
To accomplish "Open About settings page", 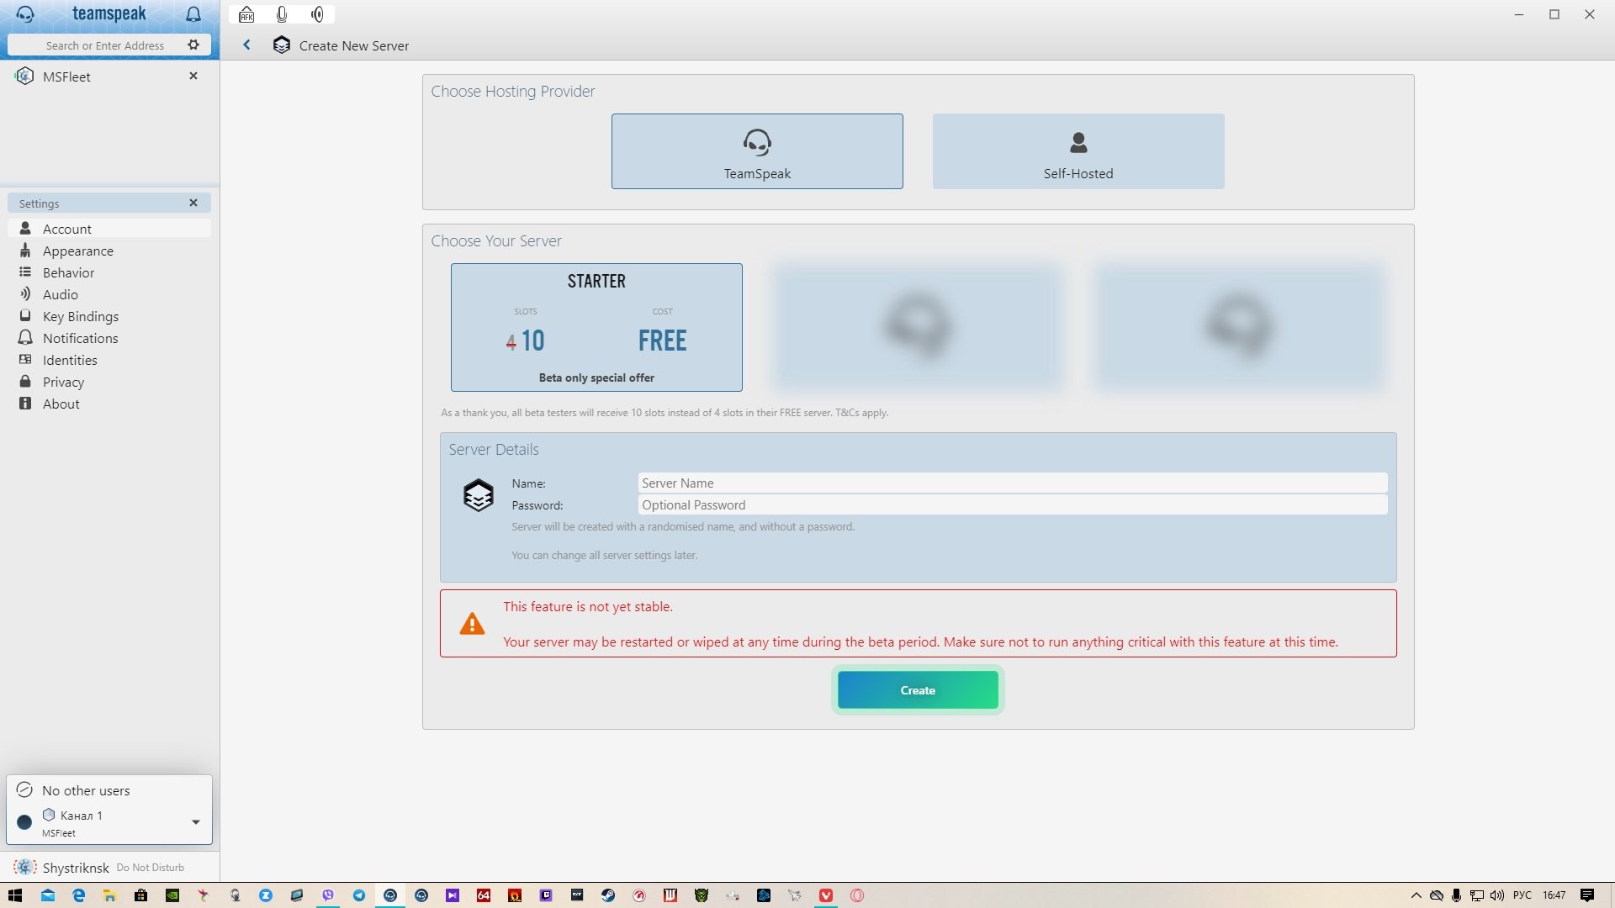I will [x=109, y=404].
